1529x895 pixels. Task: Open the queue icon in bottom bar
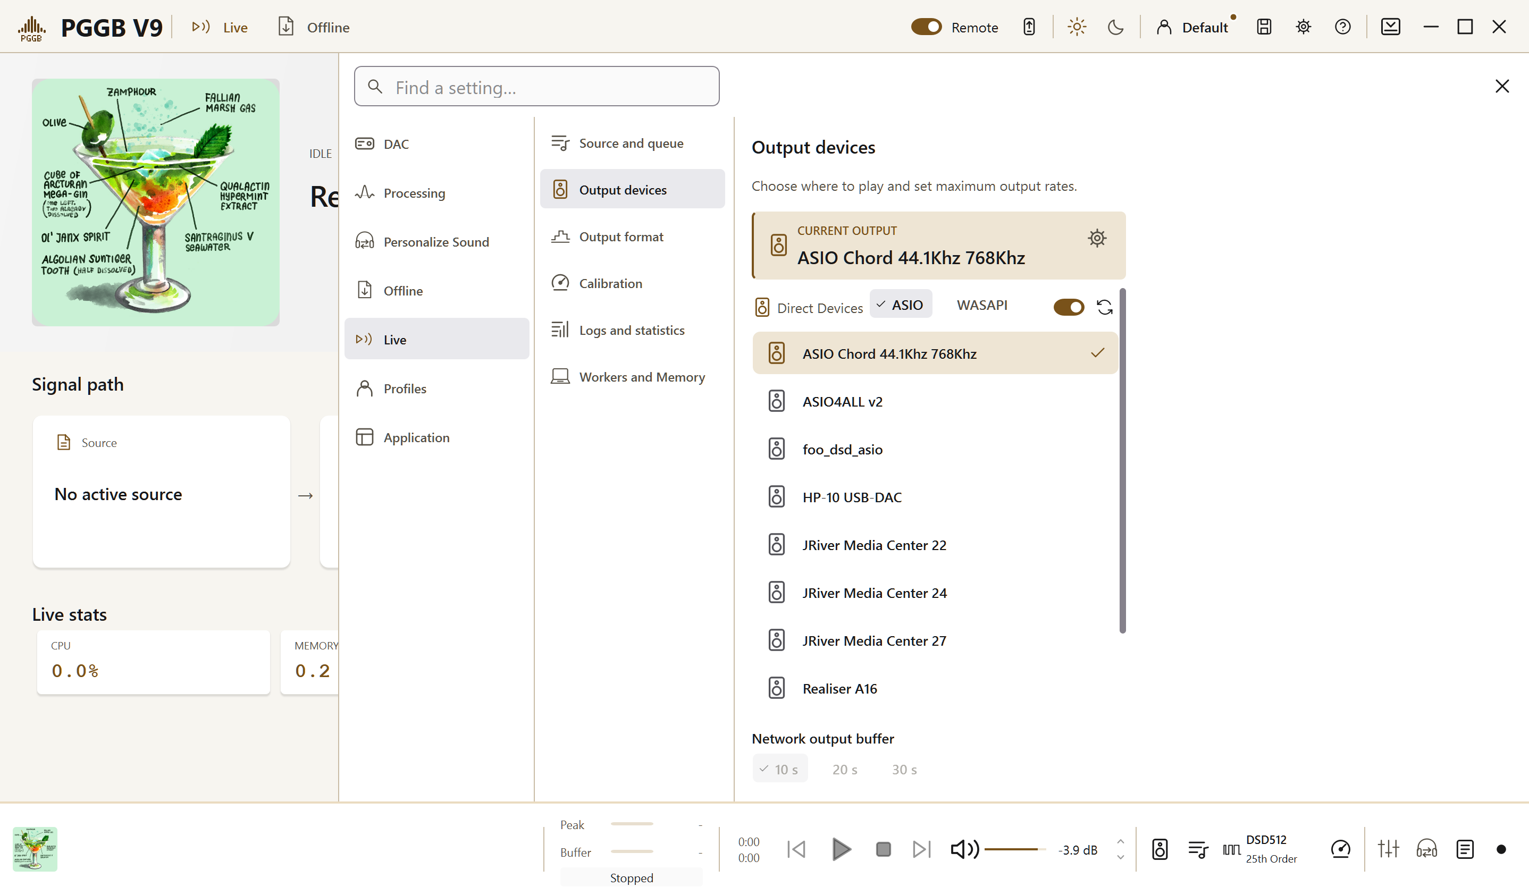coord(1198,849)
